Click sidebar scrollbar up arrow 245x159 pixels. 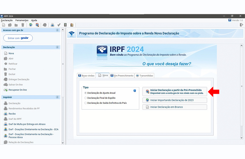(x=63, y=30)
